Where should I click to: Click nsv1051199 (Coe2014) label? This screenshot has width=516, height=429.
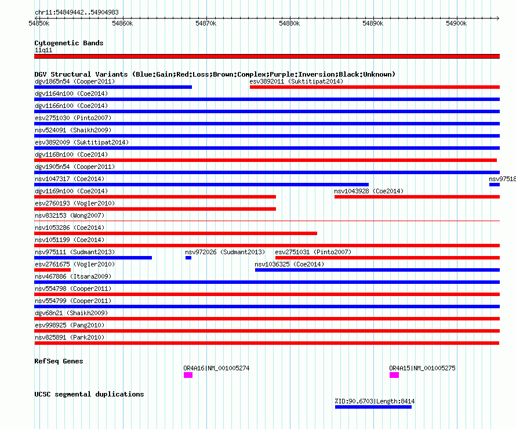(x=70, y=240)
